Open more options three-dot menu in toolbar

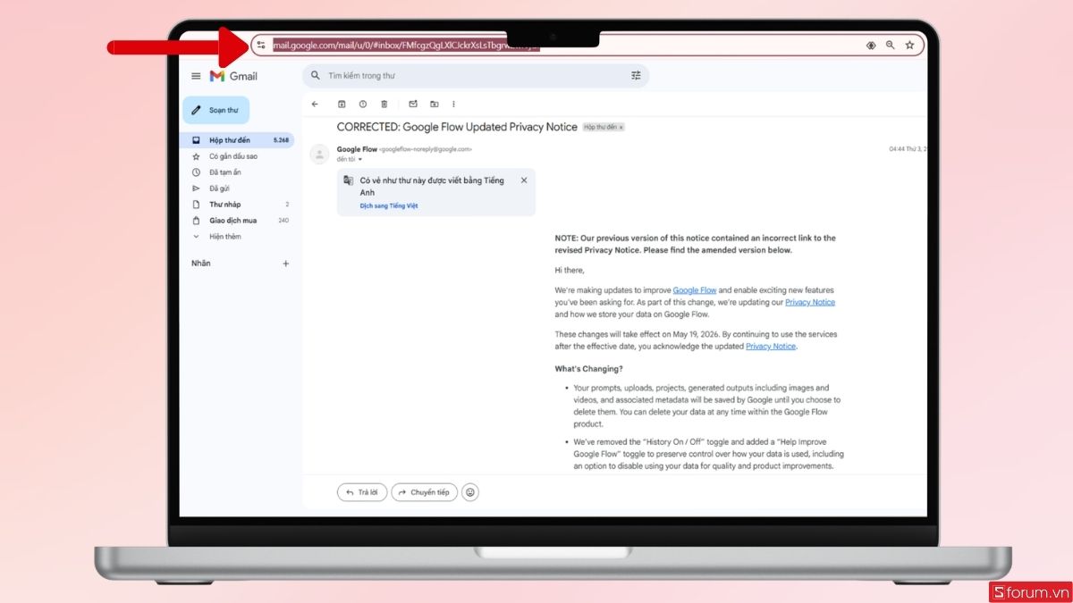(453, 105)
